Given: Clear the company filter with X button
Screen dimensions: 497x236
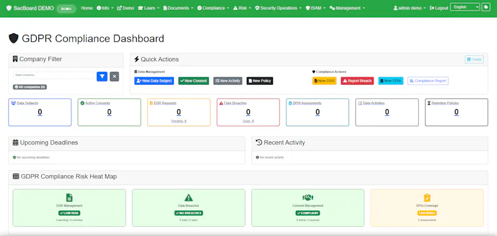Looking at the screenshot, I should (114, 76).
